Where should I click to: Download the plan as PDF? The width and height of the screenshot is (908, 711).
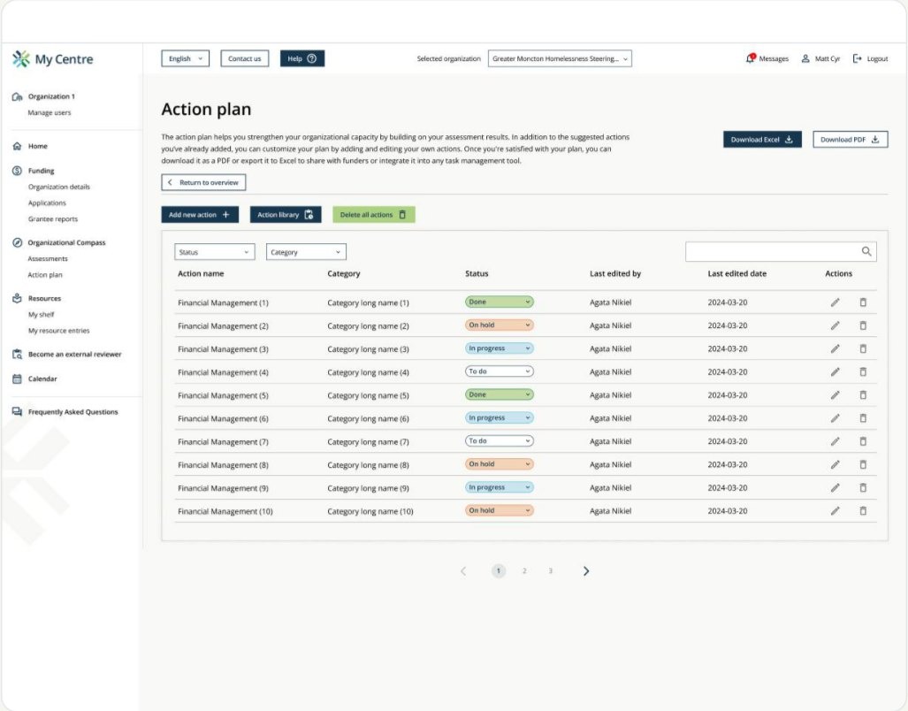851,140
